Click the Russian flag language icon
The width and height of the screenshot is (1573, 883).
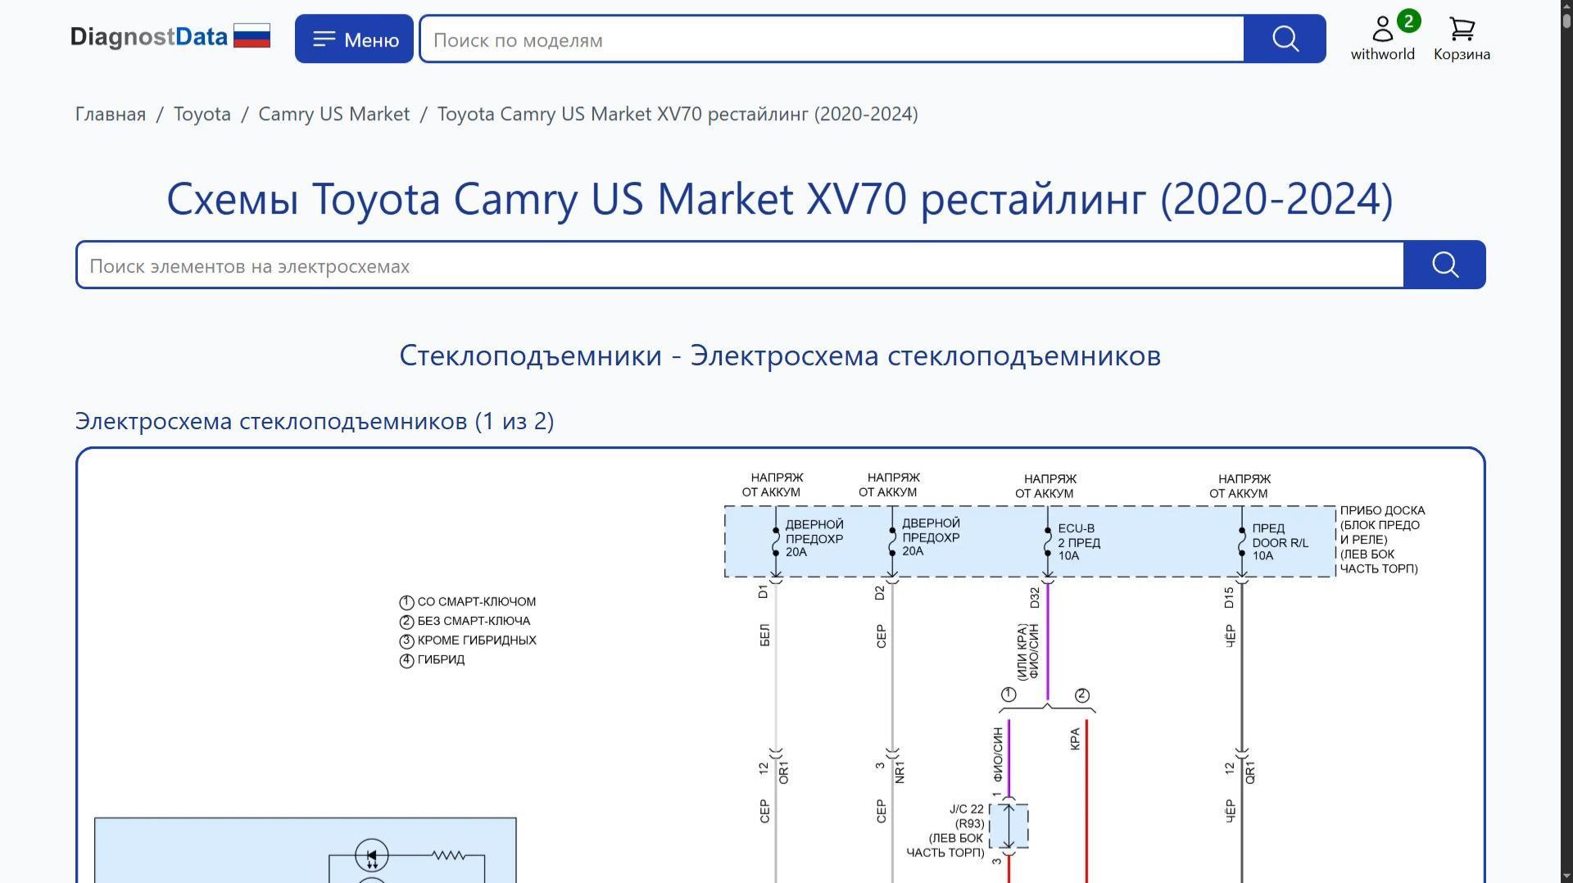point(252,36)
